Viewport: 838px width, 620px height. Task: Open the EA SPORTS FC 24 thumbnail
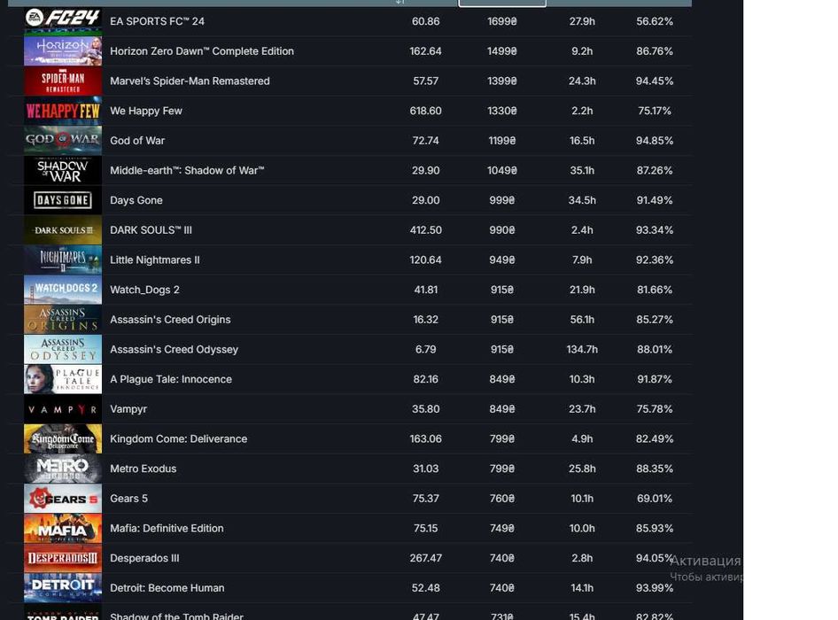click(x=63, y=21)
